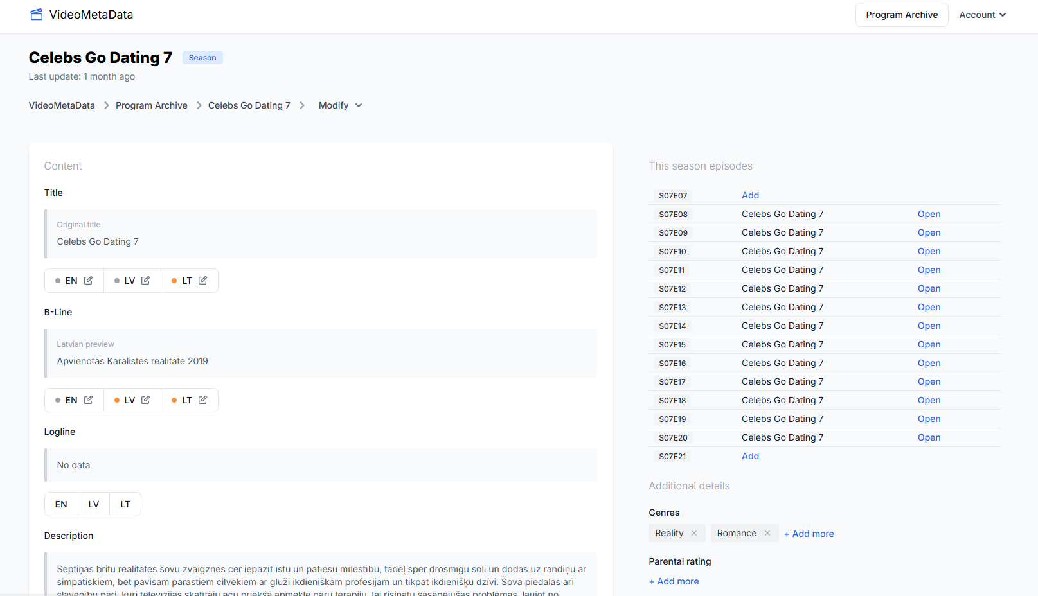Edit the EN title translation

89,280
